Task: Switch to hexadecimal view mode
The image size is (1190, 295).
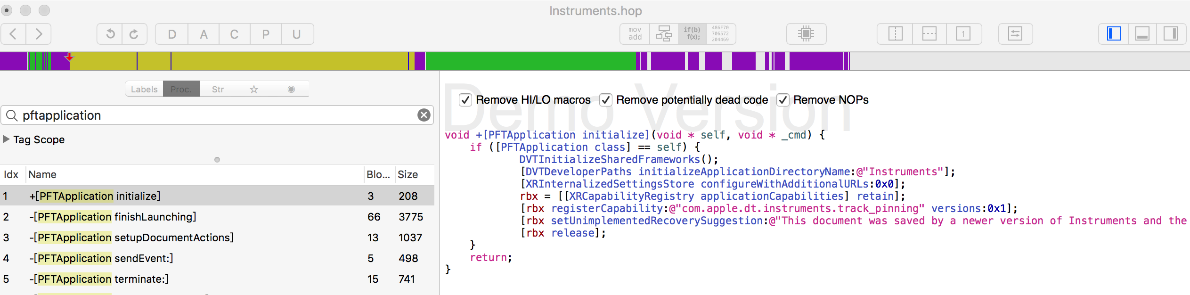Action: coord(720,34)
